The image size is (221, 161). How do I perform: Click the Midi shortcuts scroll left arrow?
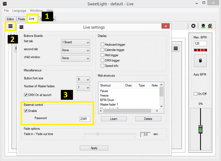pos(101,111)
